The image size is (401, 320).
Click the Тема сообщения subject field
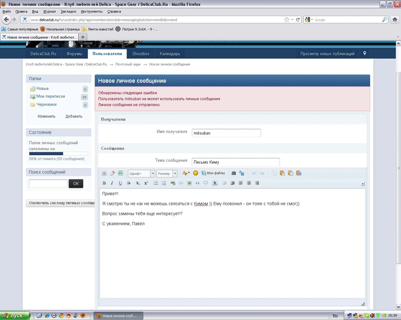pyautogui.click(x=235, y=162)
